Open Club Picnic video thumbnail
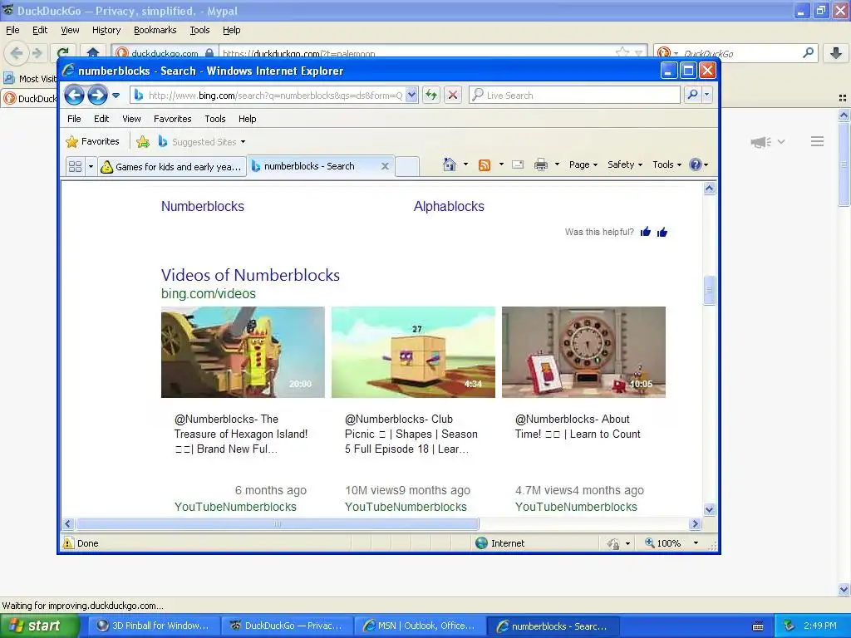Image resolution: width=851 pixels, height=638 pixels. click(414, 352)
